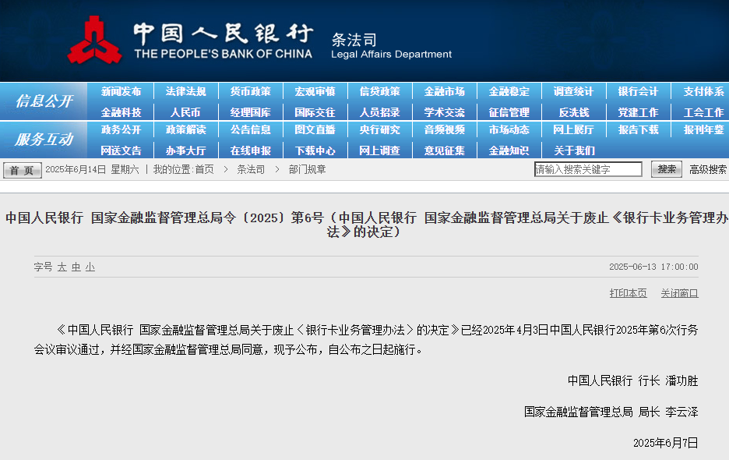Open 央行研究 menu item
Viewport: 729px width, 460px height.
[x=379, y=130]
